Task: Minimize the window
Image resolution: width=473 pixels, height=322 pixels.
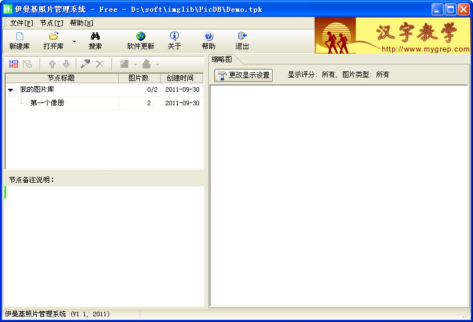Action: 437,10
